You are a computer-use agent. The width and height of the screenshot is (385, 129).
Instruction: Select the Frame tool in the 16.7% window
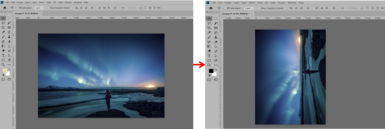pyautogui.click(x=9, y=28)
